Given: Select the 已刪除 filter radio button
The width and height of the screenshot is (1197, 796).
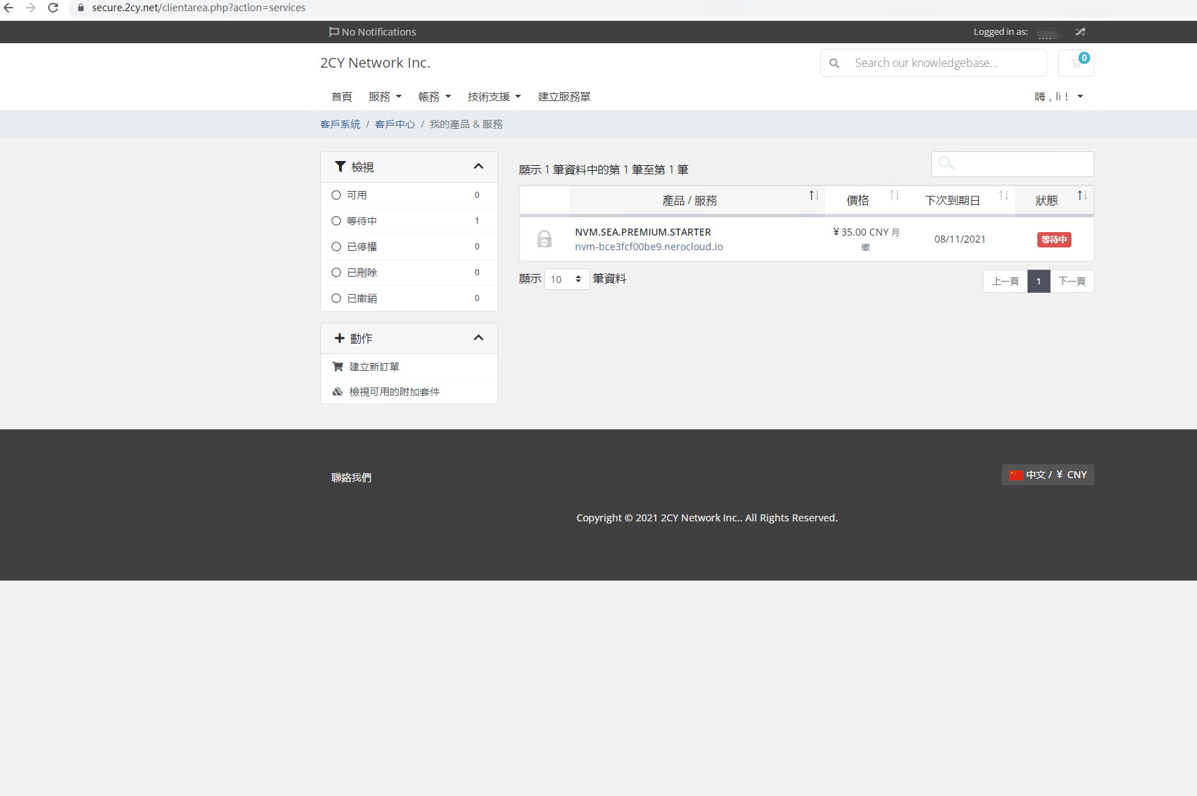Looking at the screenshot, I should click(337, 272).
